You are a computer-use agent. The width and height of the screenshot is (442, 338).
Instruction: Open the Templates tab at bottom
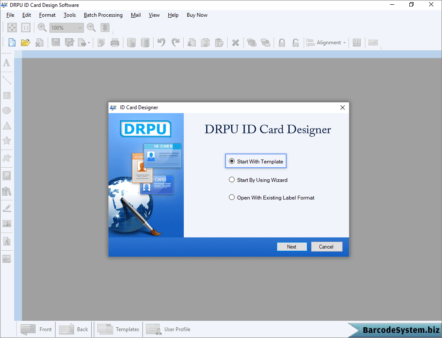pos(118,329)
